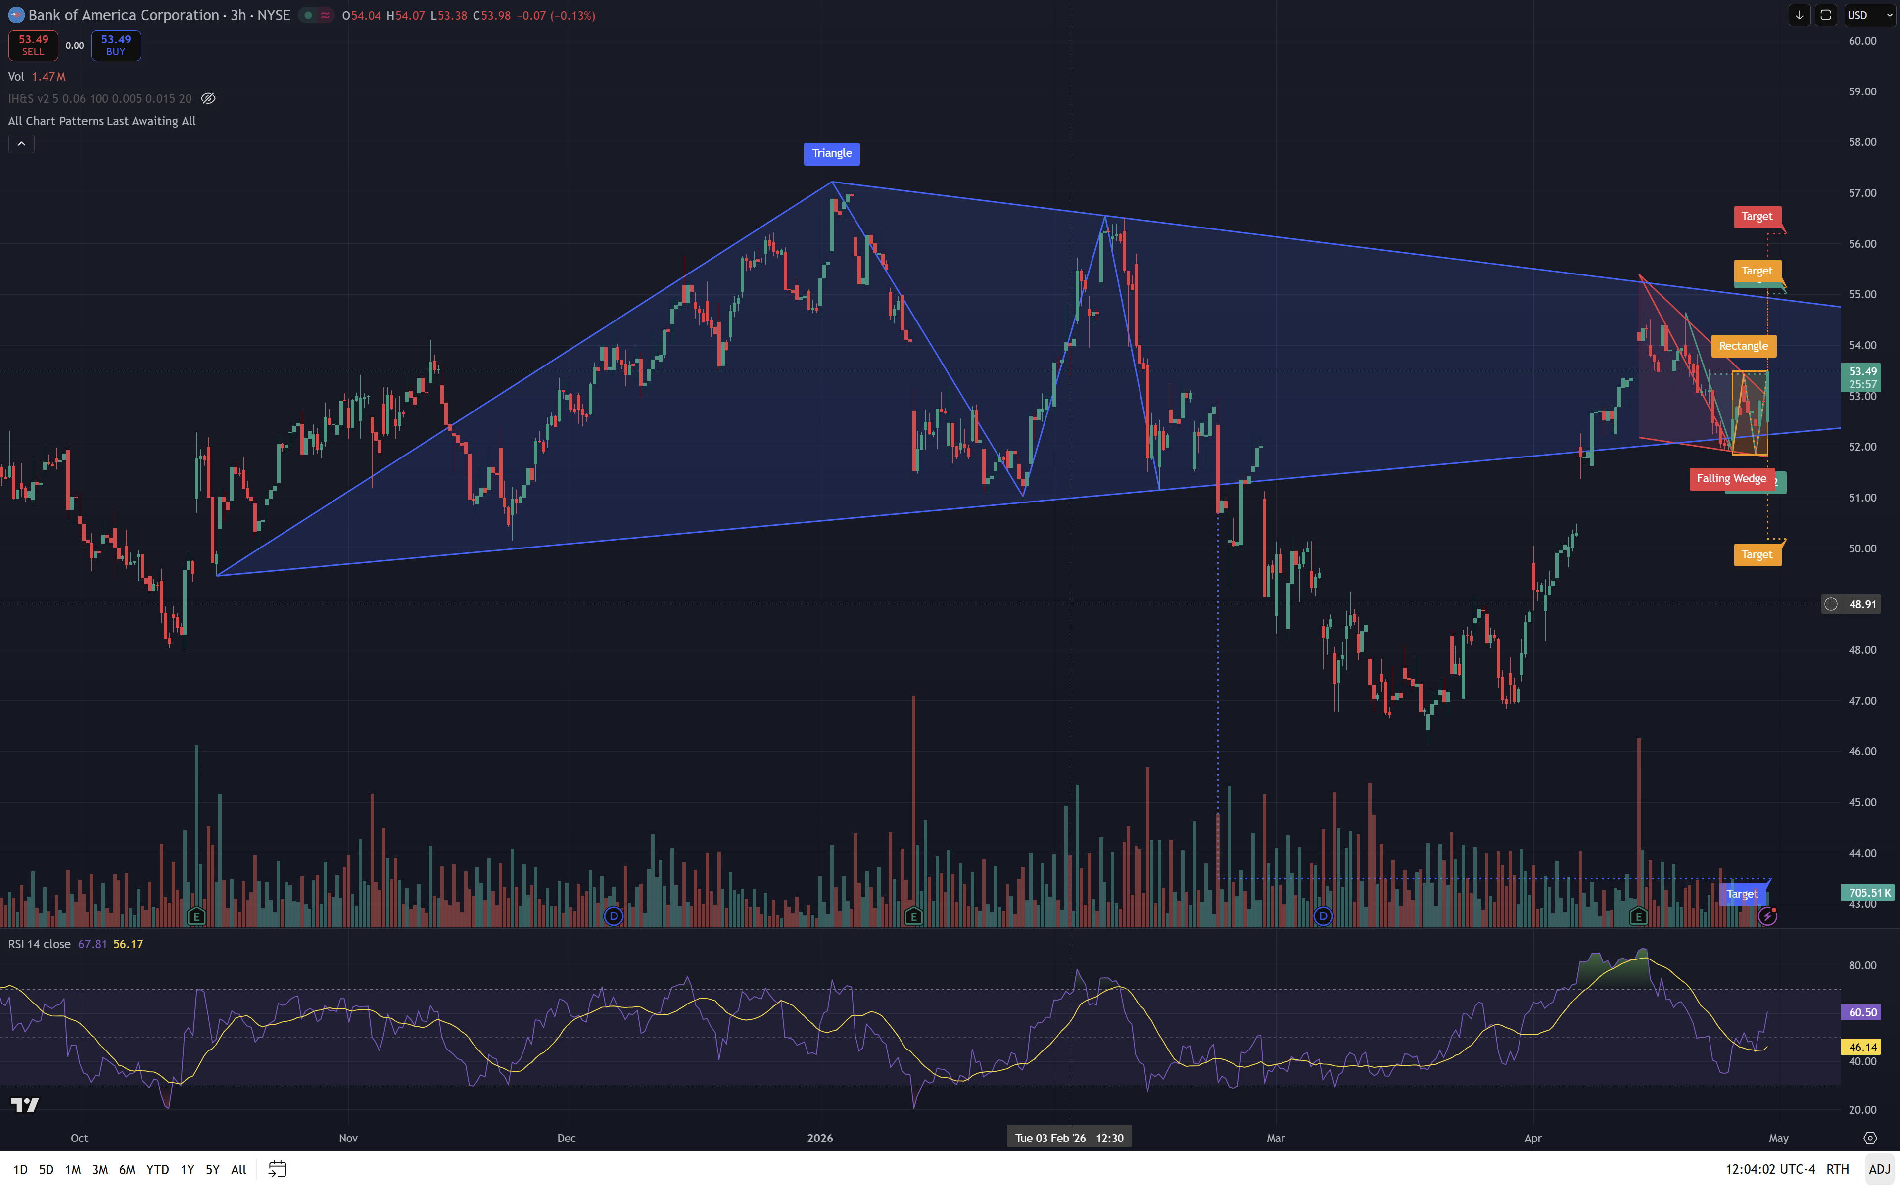This screenshot has width=1900, height=1187.
Task: Click the −0.07 (−0.13%) change value
Action: (556, 16)
